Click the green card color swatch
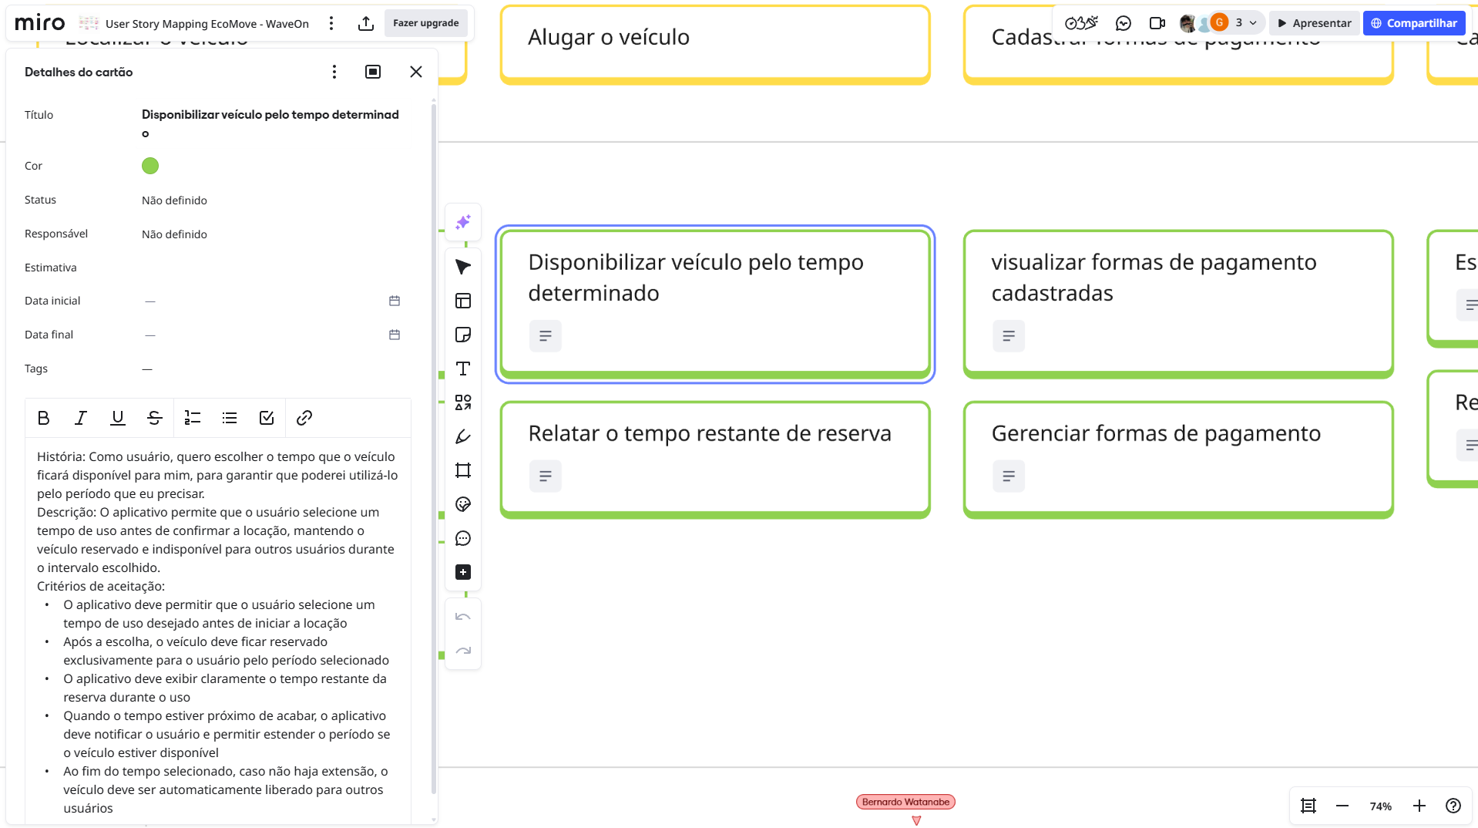Image resolution: width=1478 pixels, height=828 pixels. [150, 166]
